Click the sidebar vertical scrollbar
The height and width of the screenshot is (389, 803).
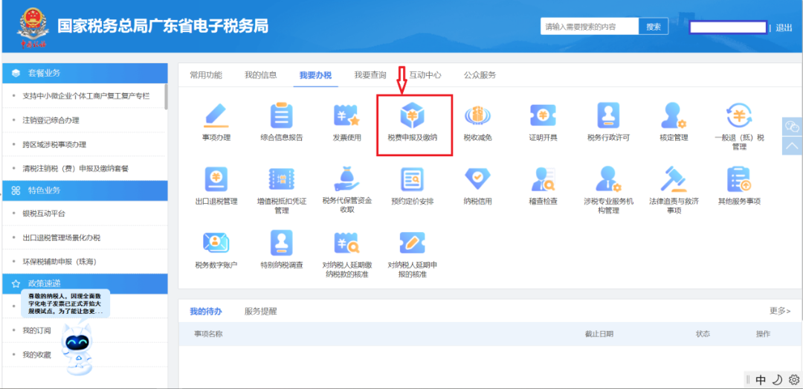point(166,97)
